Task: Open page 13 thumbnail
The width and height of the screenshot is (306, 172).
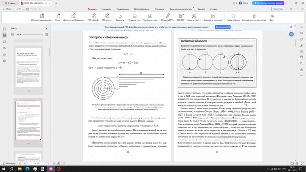Action: click(x=28, y=67)
